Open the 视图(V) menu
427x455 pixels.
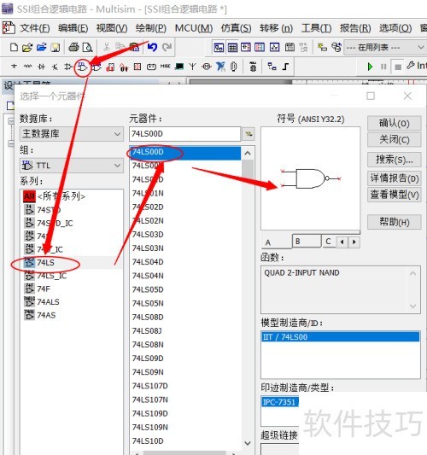pos(112,28)
